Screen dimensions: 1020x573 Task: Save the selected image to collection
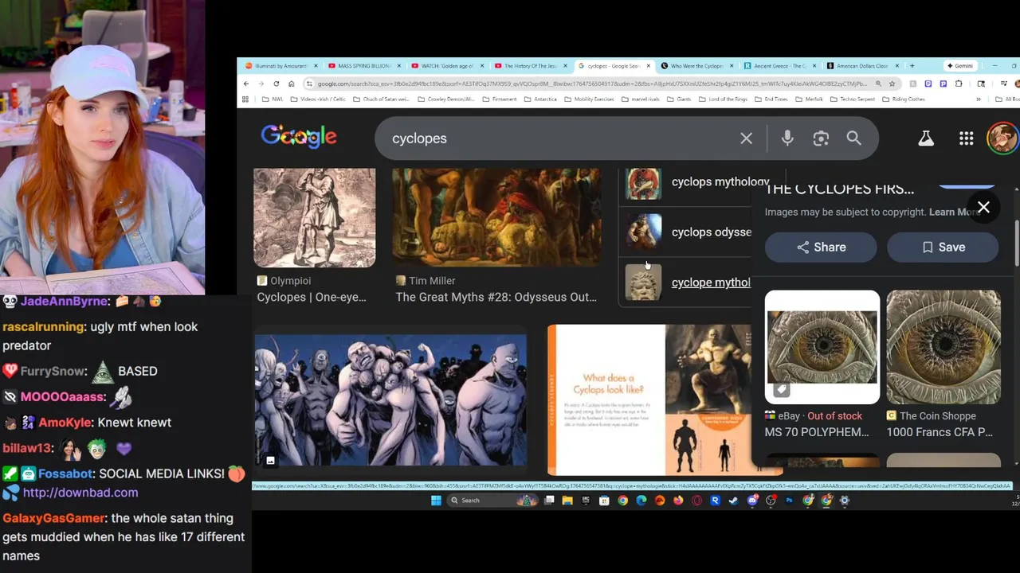pos(943,247)
